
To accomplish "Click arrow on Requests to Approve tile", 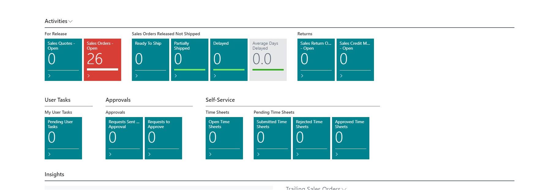I will [x=149, y=154].
